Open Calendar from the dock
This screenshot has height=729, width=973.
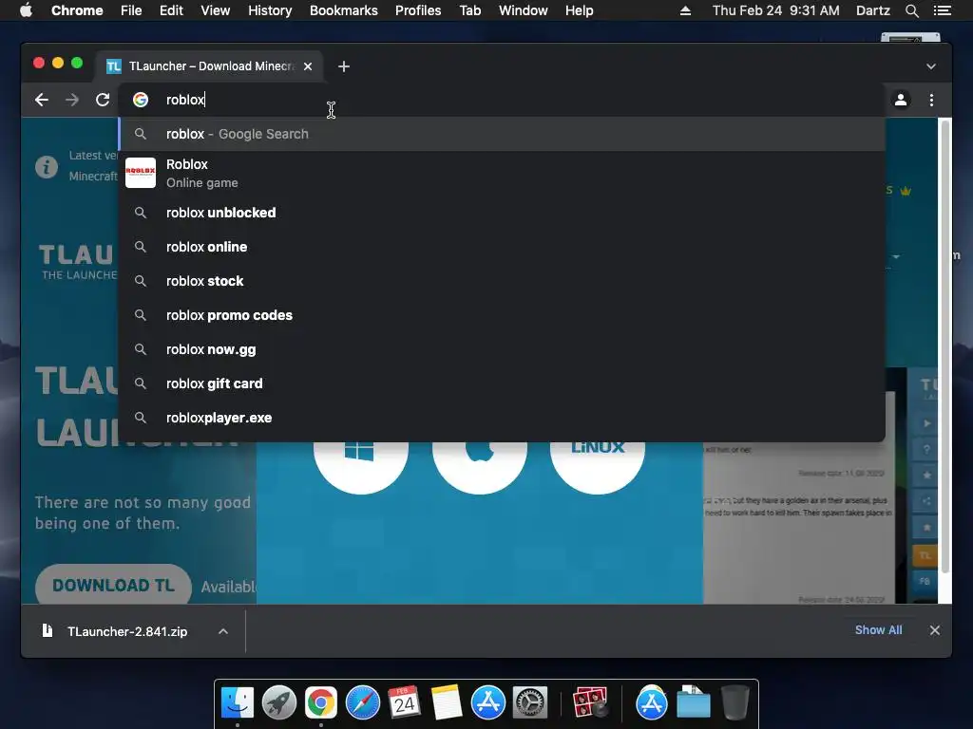tap(405, 703)
